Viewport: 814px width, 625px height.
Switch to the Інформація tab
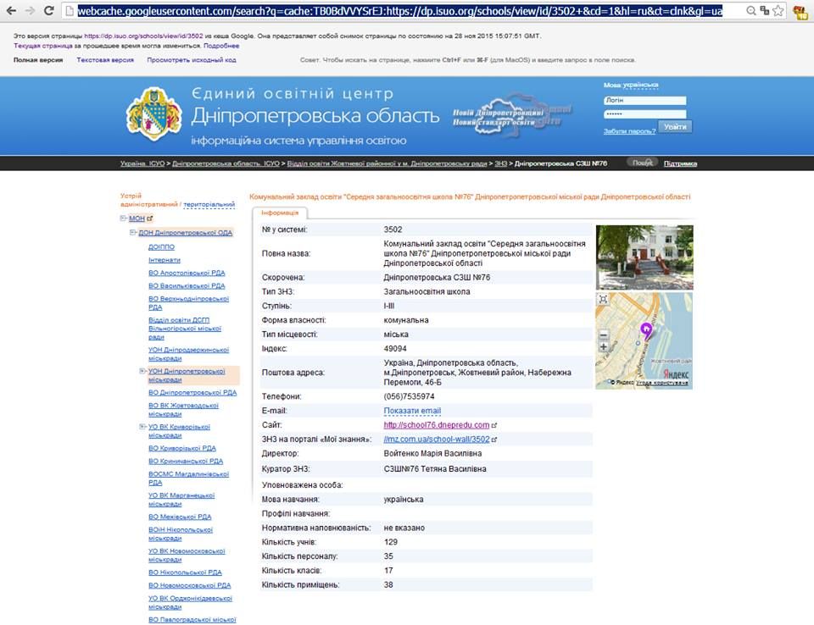[x=279, y=213]
